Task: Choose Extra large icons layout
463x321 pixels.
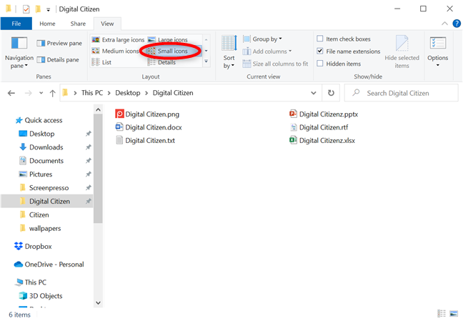Action: pyautogui.click(x=118, y=39)
